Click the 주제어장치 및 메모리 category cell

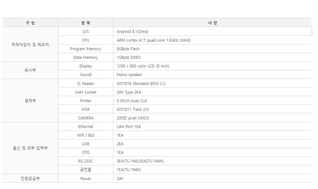pyautogui.click(x=30, y=45)
